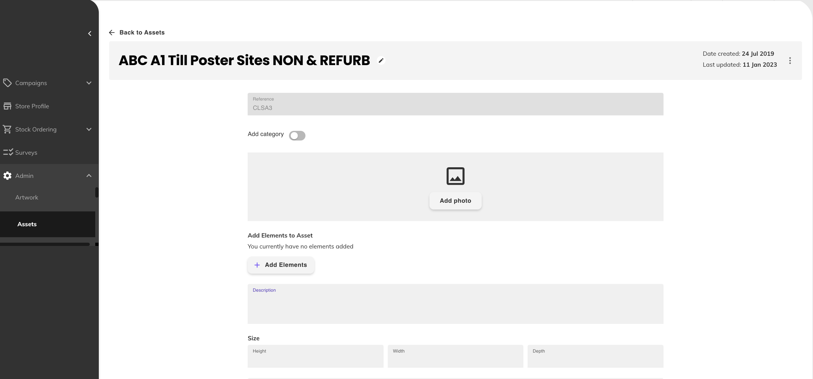Collapse the sidebar with chevron icon
This screenshot has width=813, height=379.
coord(90,34)
